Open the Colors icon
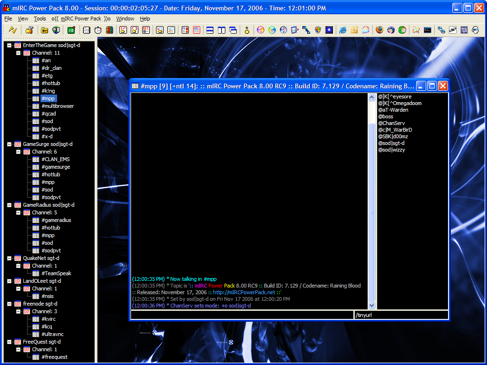This screenshot has width=487, height=365. (109, 30)
